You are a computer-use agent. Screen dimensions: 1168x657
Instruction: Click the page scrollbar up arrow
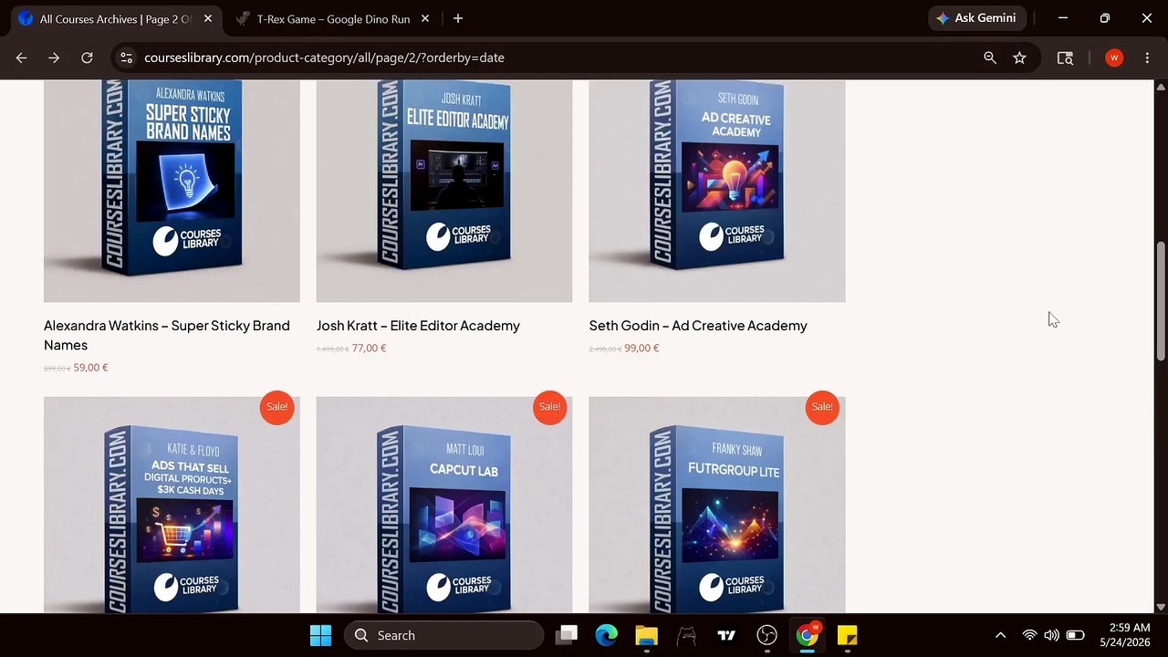click(x=1161, y=87)
